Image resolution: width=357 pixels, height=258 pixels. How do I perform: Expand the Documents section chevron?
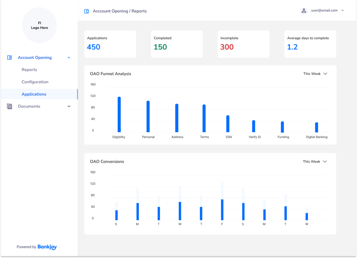[69, 106]
